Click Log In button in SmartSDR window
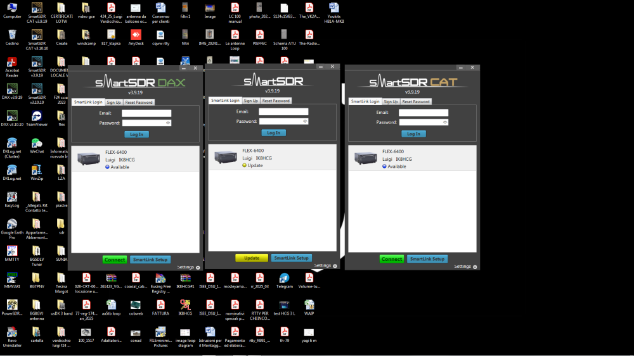Screen dimensions: 634x359 pyautogui.click(x=274, y=133)
